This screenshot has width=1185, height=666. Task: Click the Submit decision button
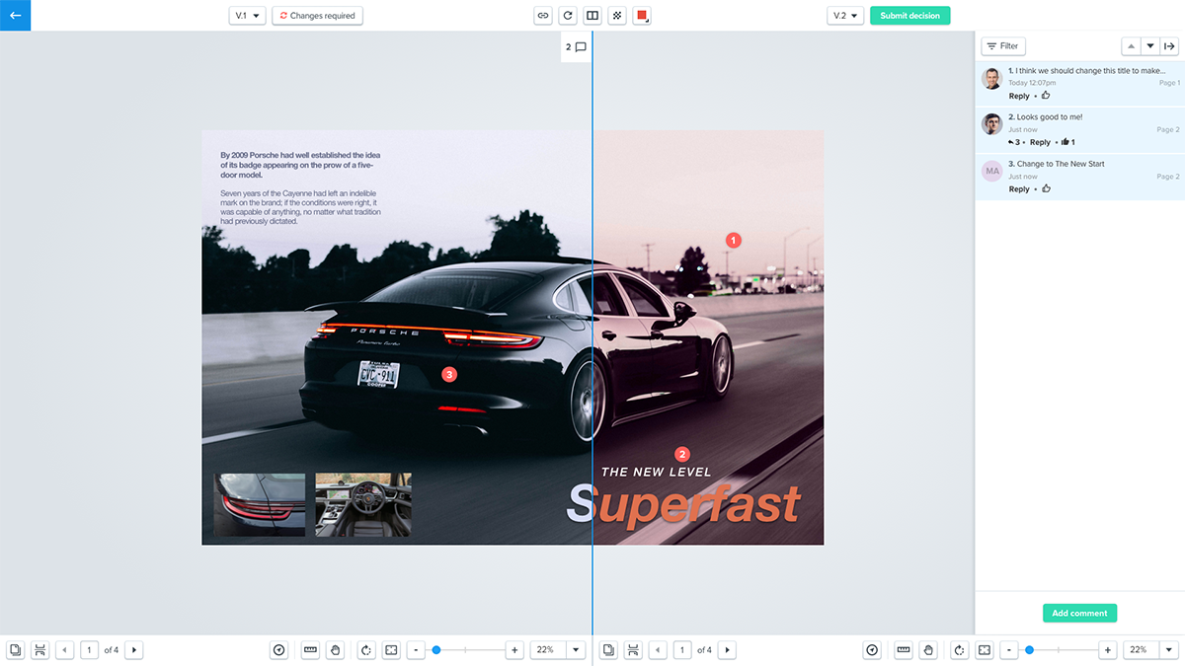point(909,16)
